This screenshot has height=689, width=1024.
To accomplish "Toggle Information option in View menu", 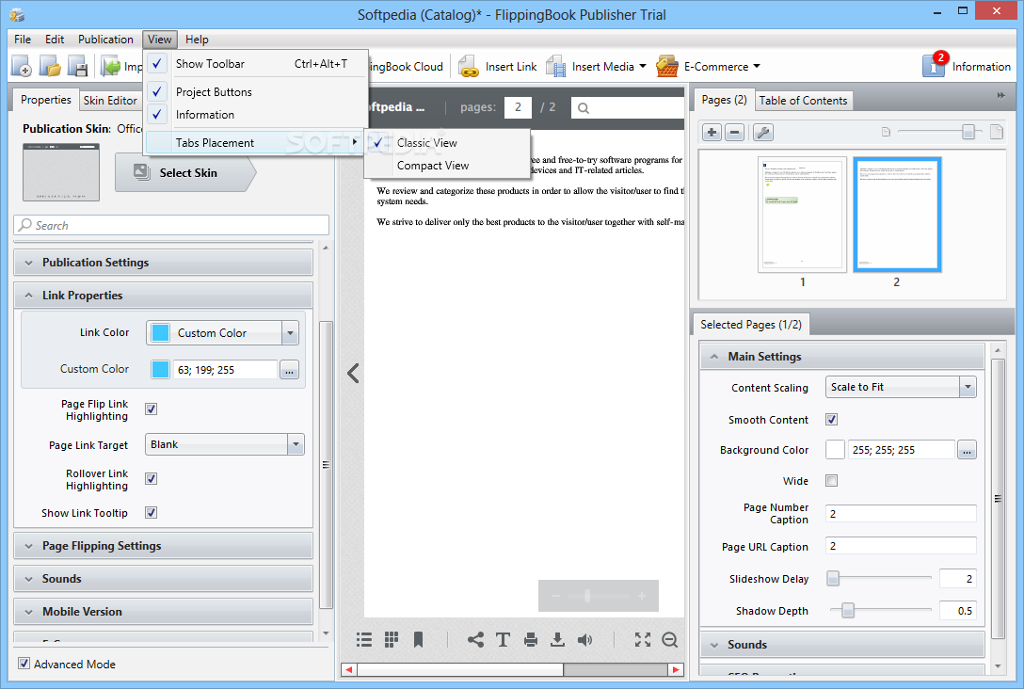I will (x=255, y=114).
